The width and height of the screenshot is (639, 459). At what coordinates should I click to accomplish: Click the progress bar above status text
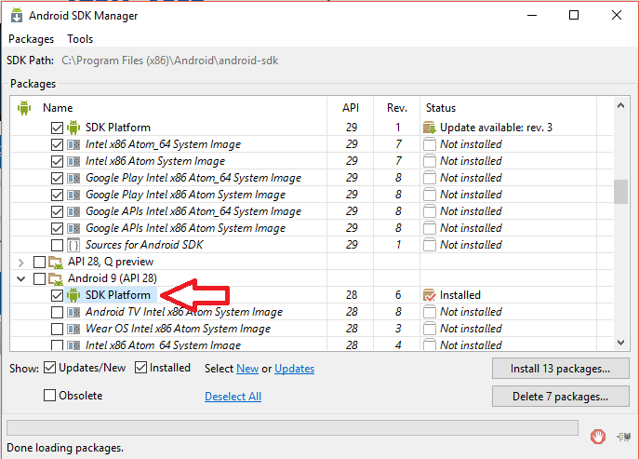tap(292, 428)
